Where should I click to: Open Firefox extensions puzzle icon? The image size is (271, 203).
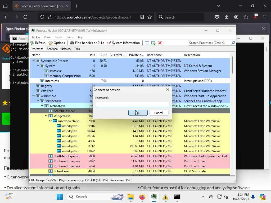click(x=246, y=17)
